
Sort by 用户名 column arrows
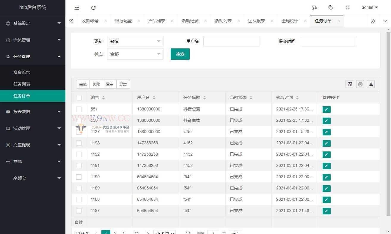pyautogui.click(x=154, y=98)
